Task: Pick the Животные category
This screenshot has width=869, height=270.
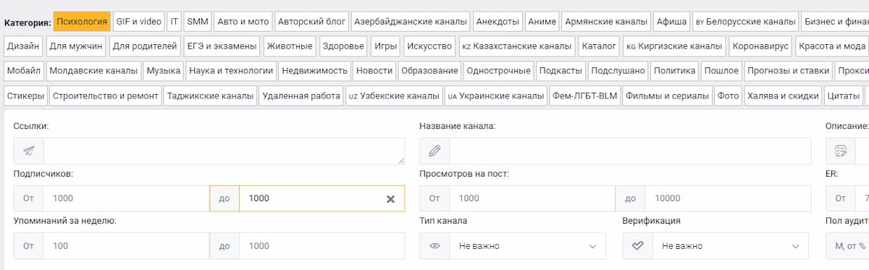Action: coord(290,46)
